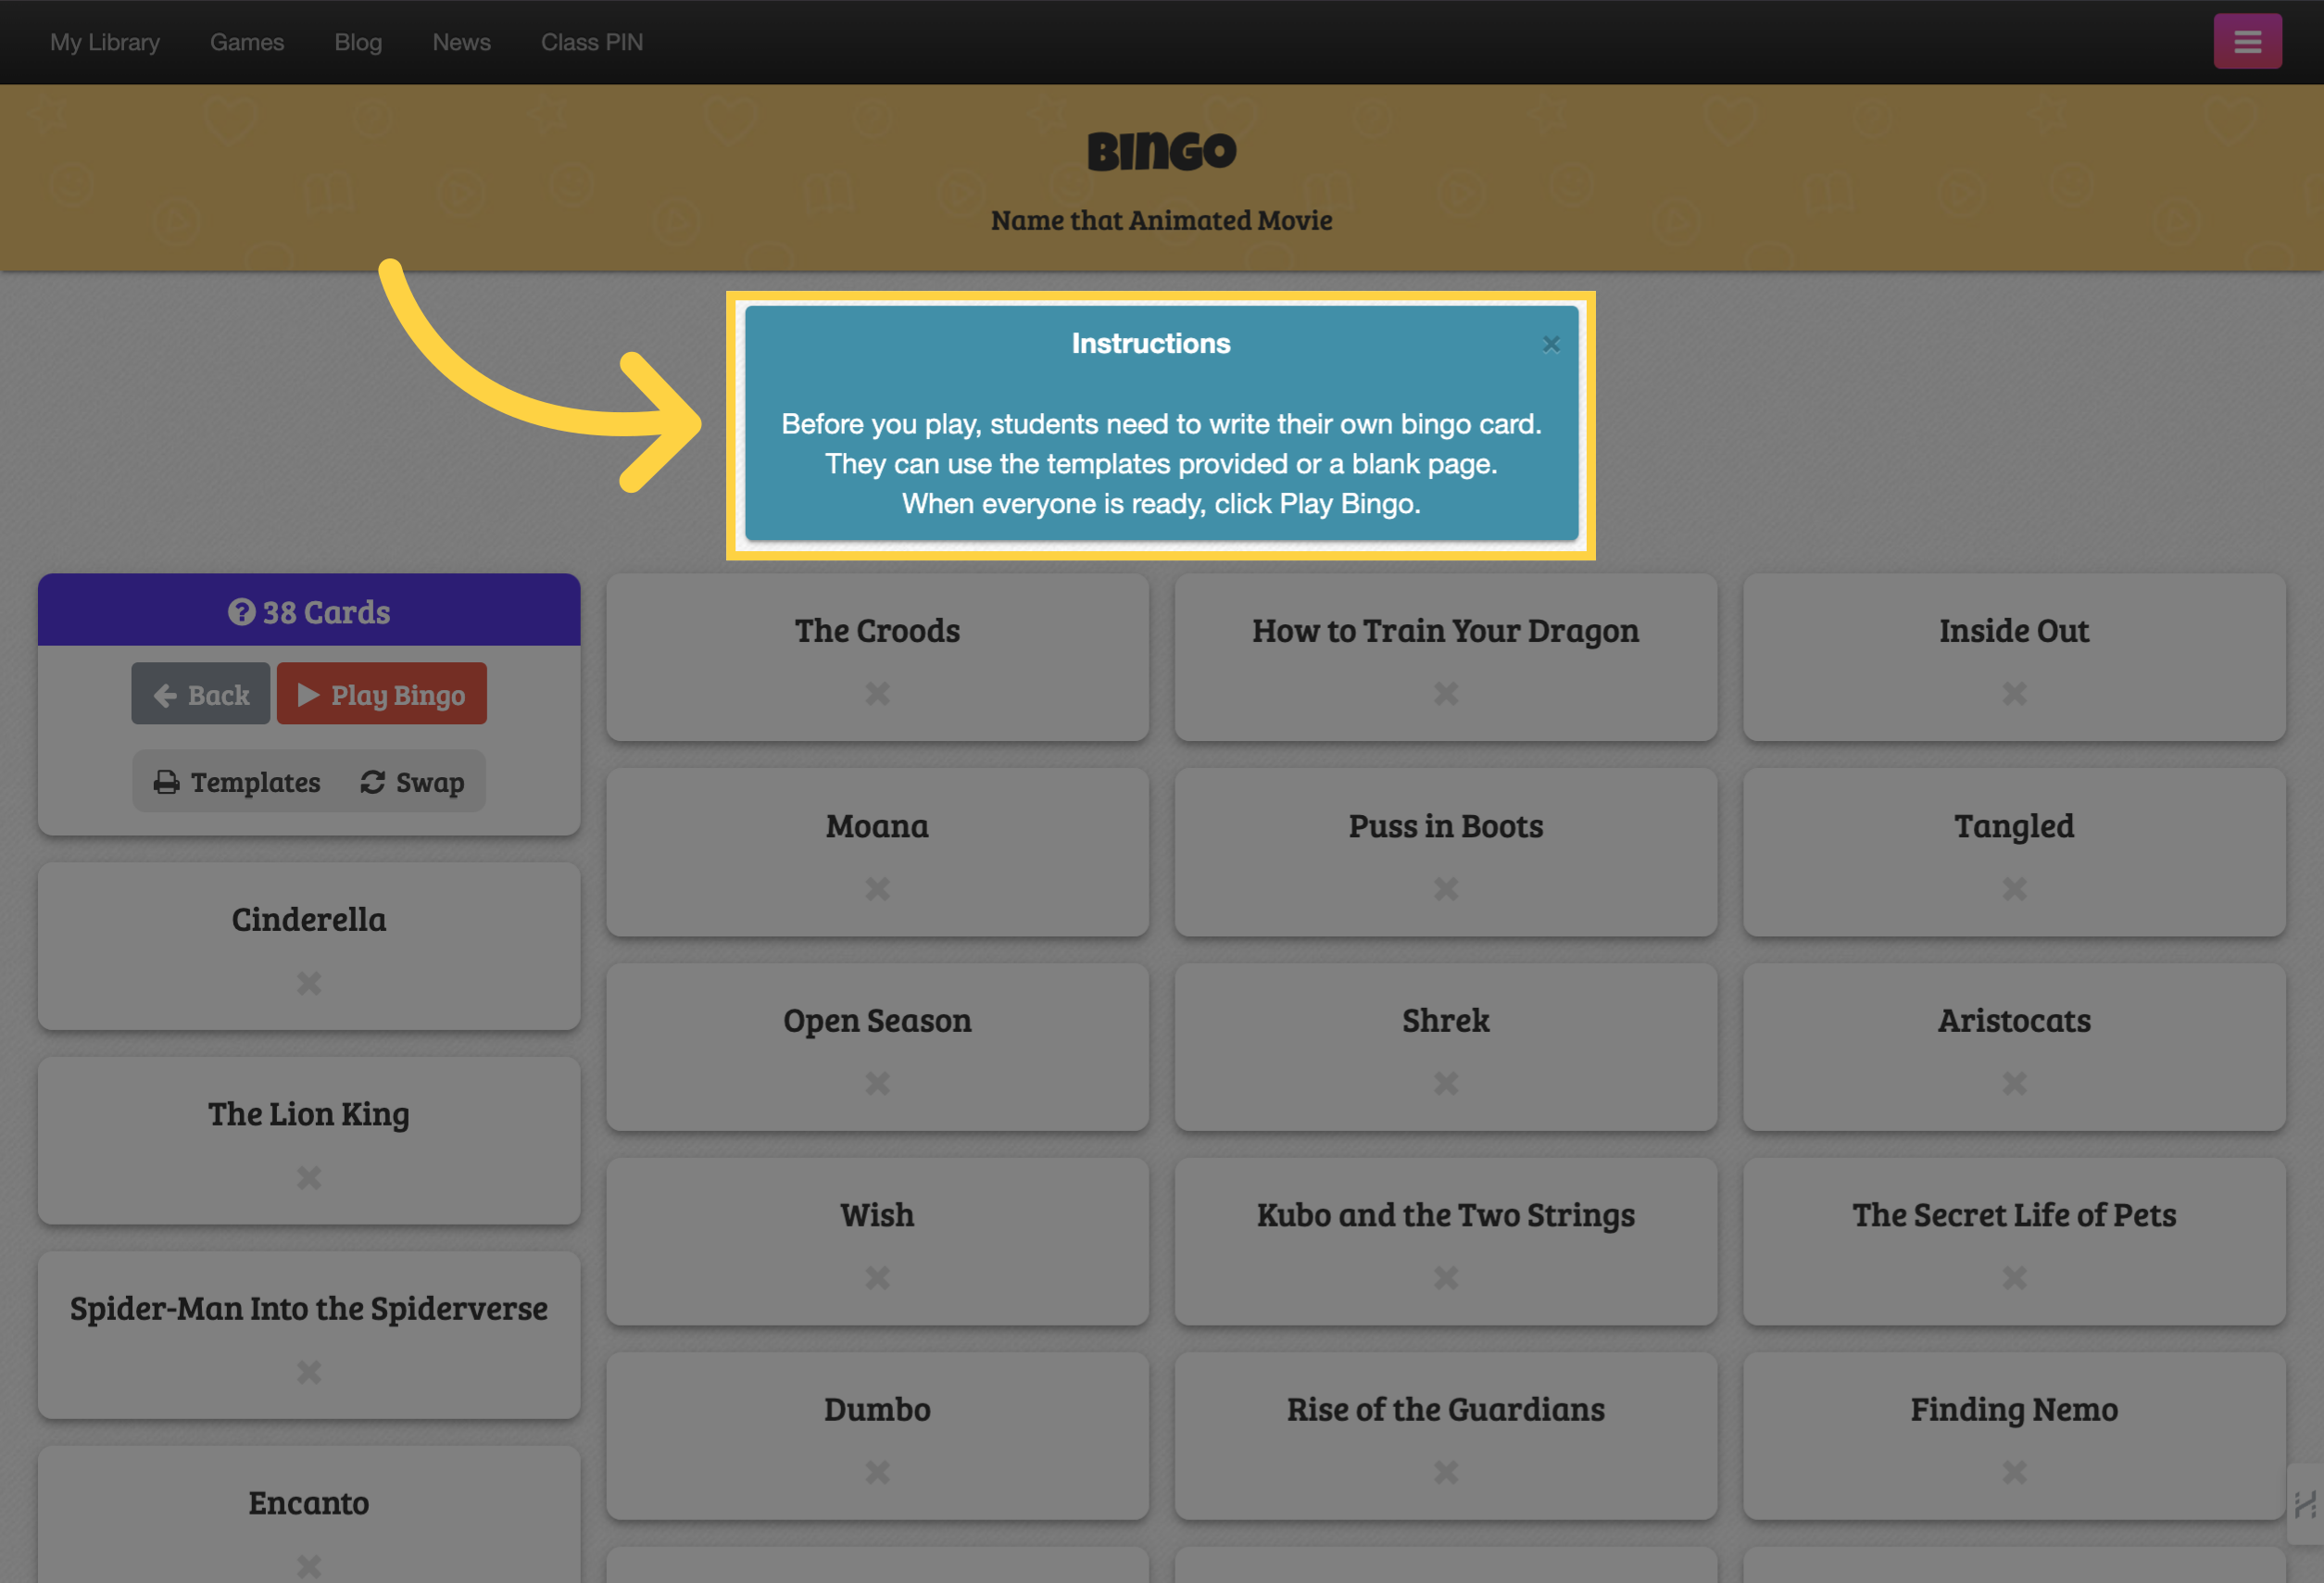Click the Back button
2324x1583 pixels.
click(x=201, y=693)
